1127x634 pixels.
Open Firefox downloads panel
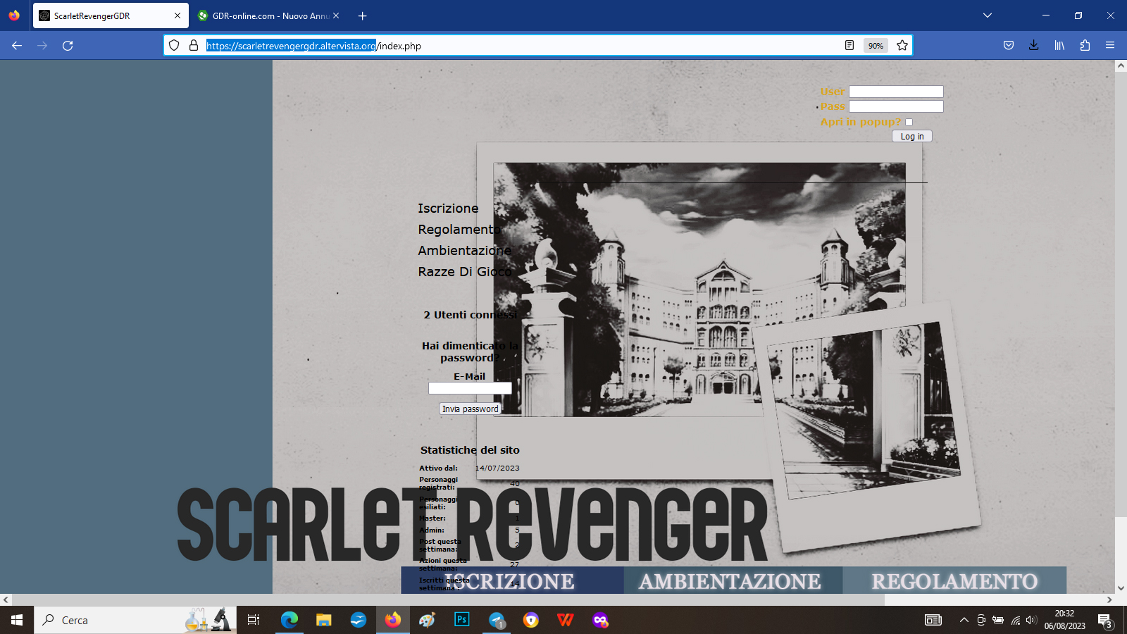pyautogui.click(x=1033, y=46)
